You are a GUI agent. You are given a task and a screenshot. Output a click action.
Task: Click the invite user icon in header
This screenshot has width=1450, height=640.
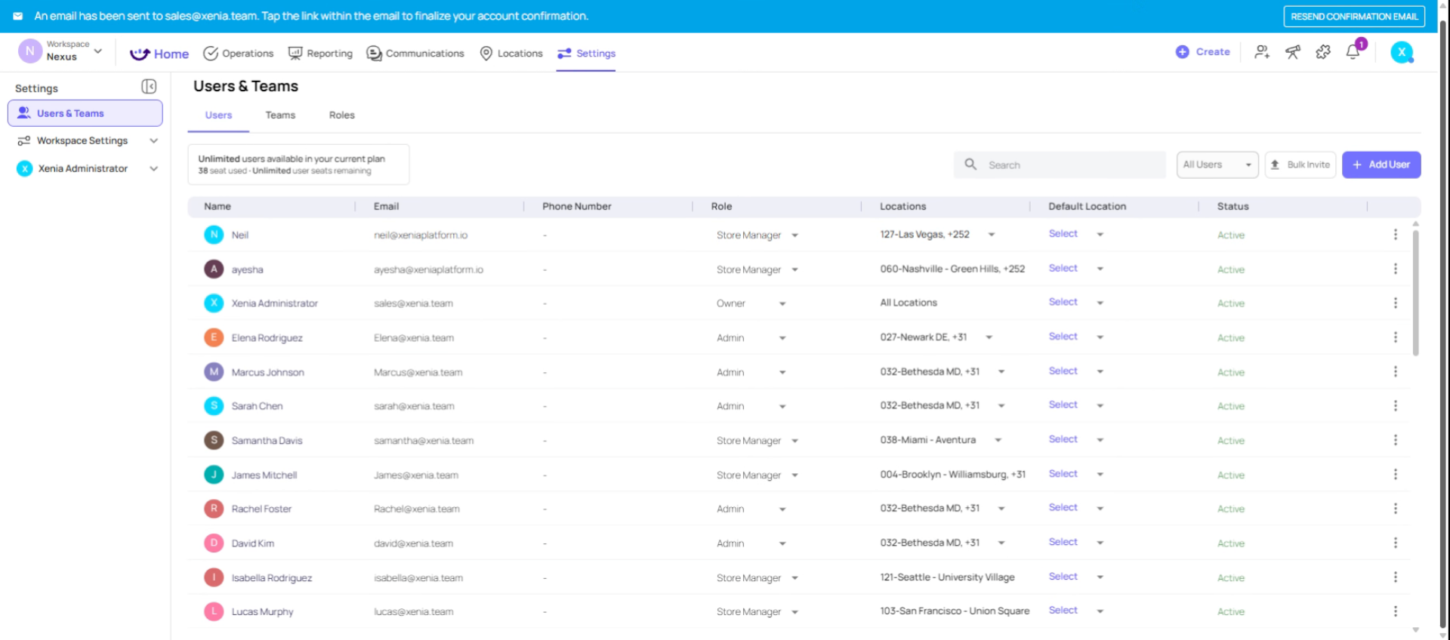point(1261,52)
